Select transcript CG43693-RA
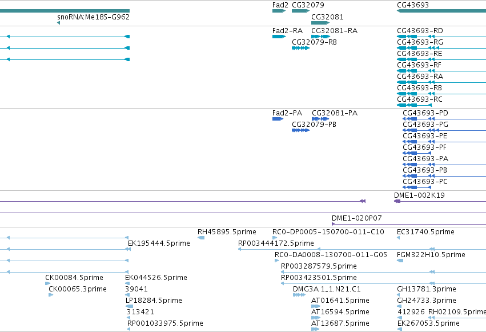The image size is (486, 332). [x=441, y=82]
